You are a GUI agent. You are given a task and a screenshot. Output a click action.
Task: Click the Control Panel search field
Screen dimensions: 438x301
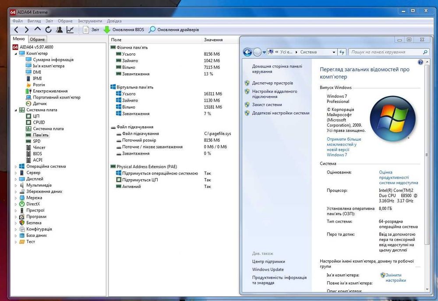[x=381, y=52]
